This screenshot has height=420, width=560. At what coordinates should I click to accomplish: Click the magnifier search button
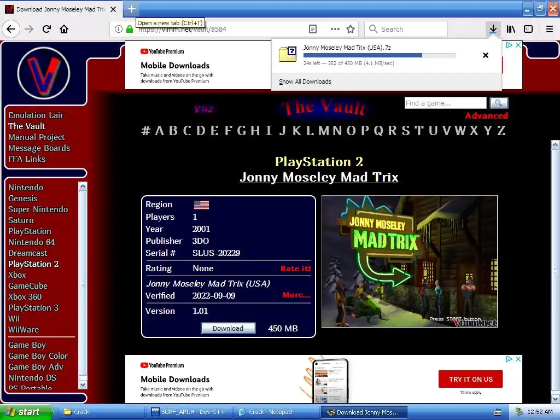tap(499, 103)
